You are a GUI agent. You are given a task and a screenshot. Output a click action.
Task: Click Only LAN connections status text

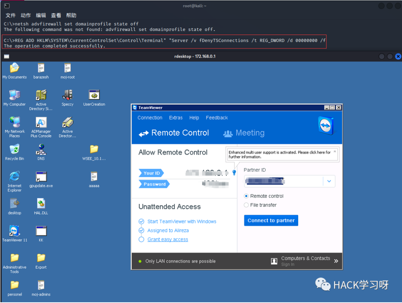(x=181, y=261)
